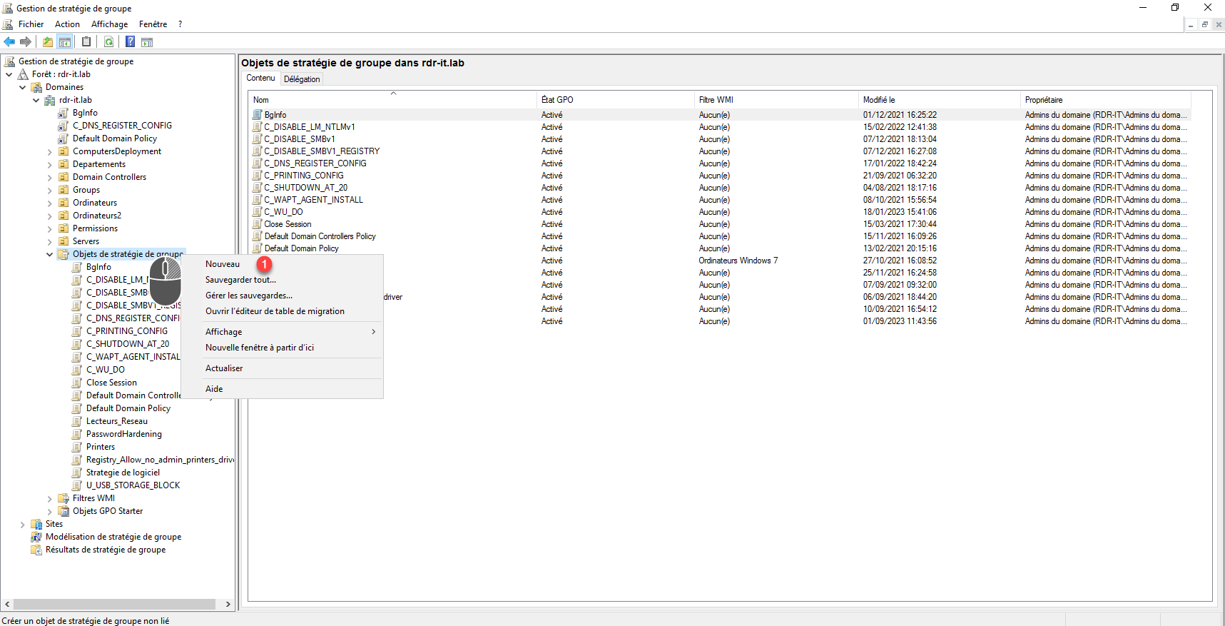Select Sauvegarder tout... from context menu

click(240, 280)
